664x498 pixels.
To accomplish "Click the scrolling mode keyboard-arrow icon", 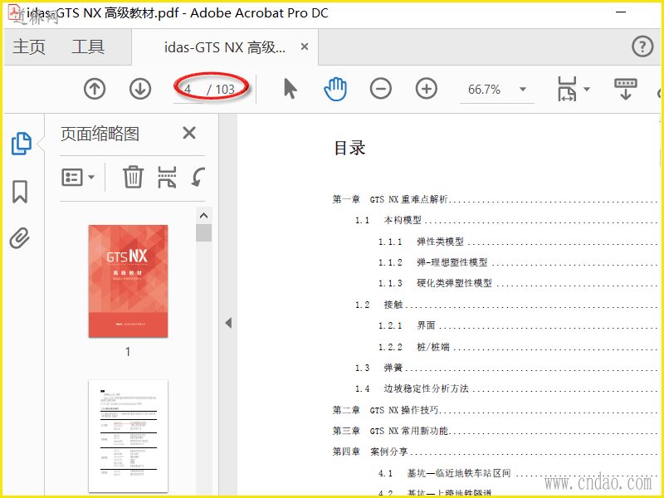I will tap(626, 89).
